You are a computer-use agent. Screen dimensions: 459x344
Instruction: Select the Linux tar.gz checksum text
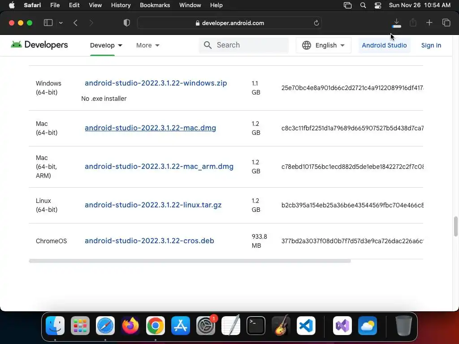click(x=352, y=205)
